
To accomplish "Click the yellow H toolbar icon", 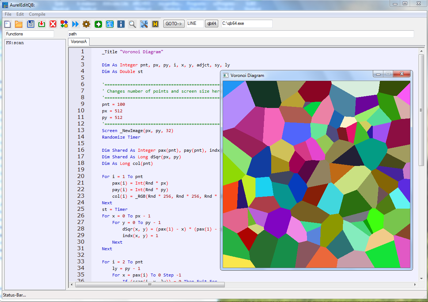I will coord(155,24).
